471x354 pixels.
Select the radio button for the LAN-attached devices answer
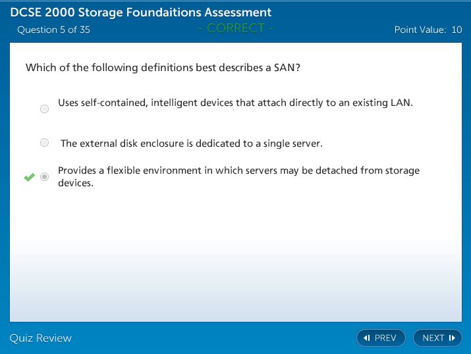pos(44,109)
